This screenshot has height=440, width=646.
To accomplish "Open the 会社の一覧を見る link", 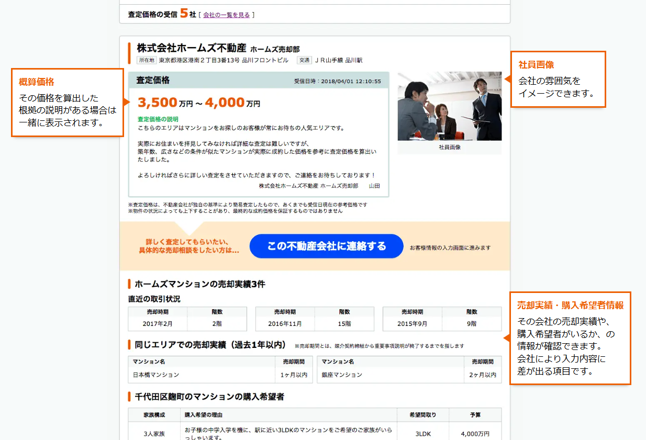I will (226, 15).
